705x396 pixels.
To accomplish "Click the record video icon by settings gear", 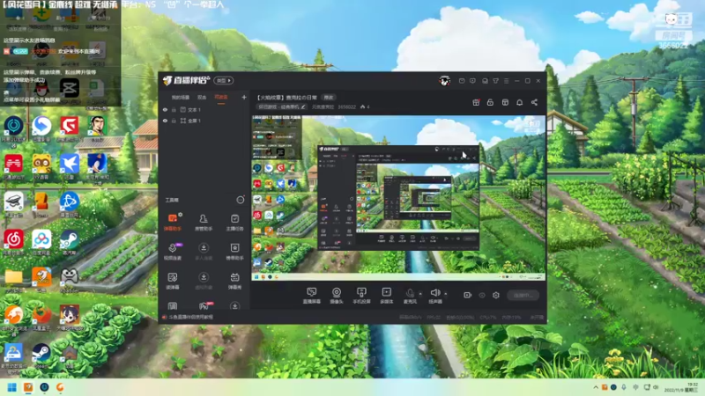I will click(468, 295).
